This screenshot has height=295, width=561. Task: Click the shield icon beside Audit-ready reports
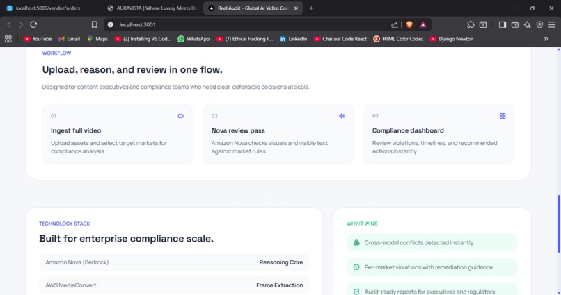tap(356, 292)
